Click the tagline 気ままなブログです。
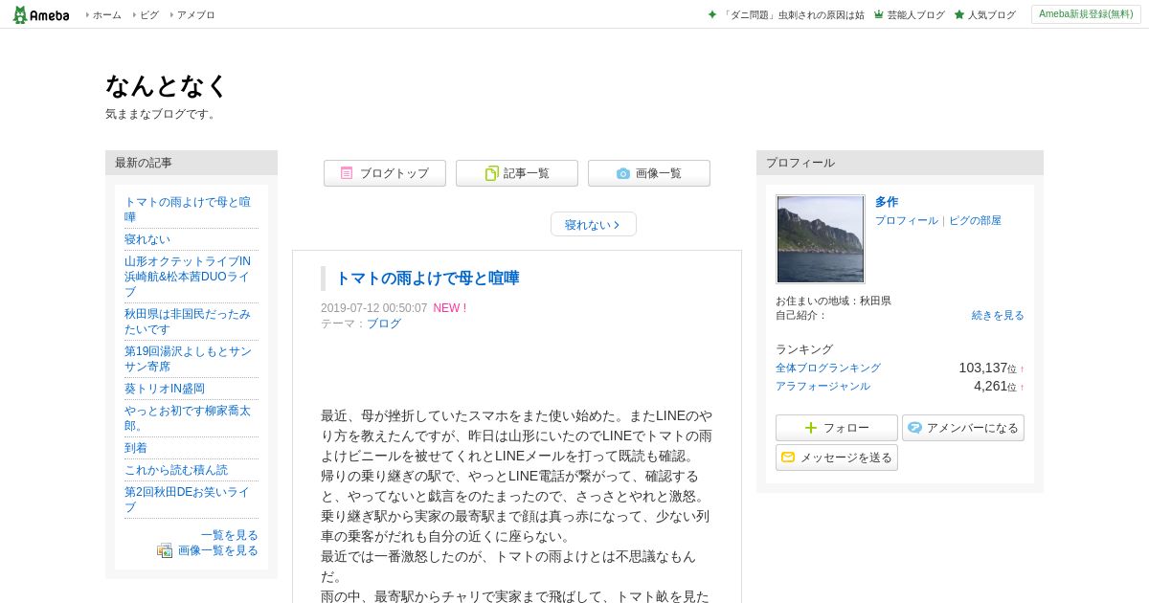1149x603 pixels. (163, 114)
